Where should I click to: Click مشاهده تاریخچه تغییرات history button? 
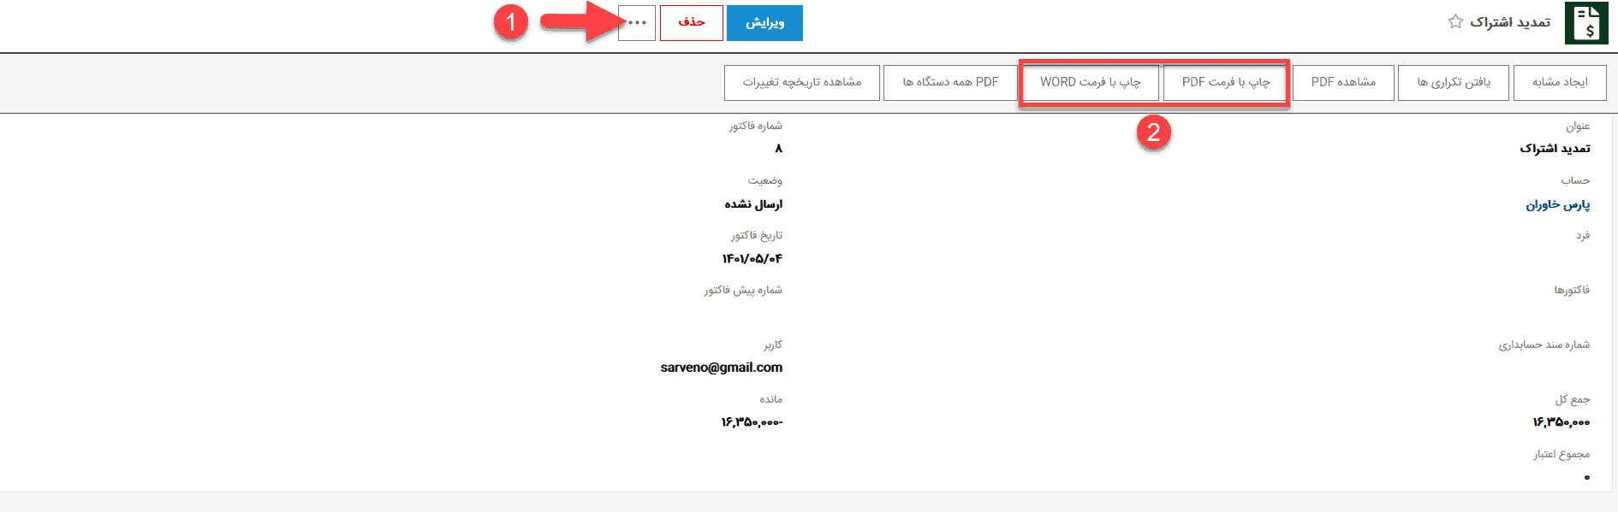(x=802, y=82)
